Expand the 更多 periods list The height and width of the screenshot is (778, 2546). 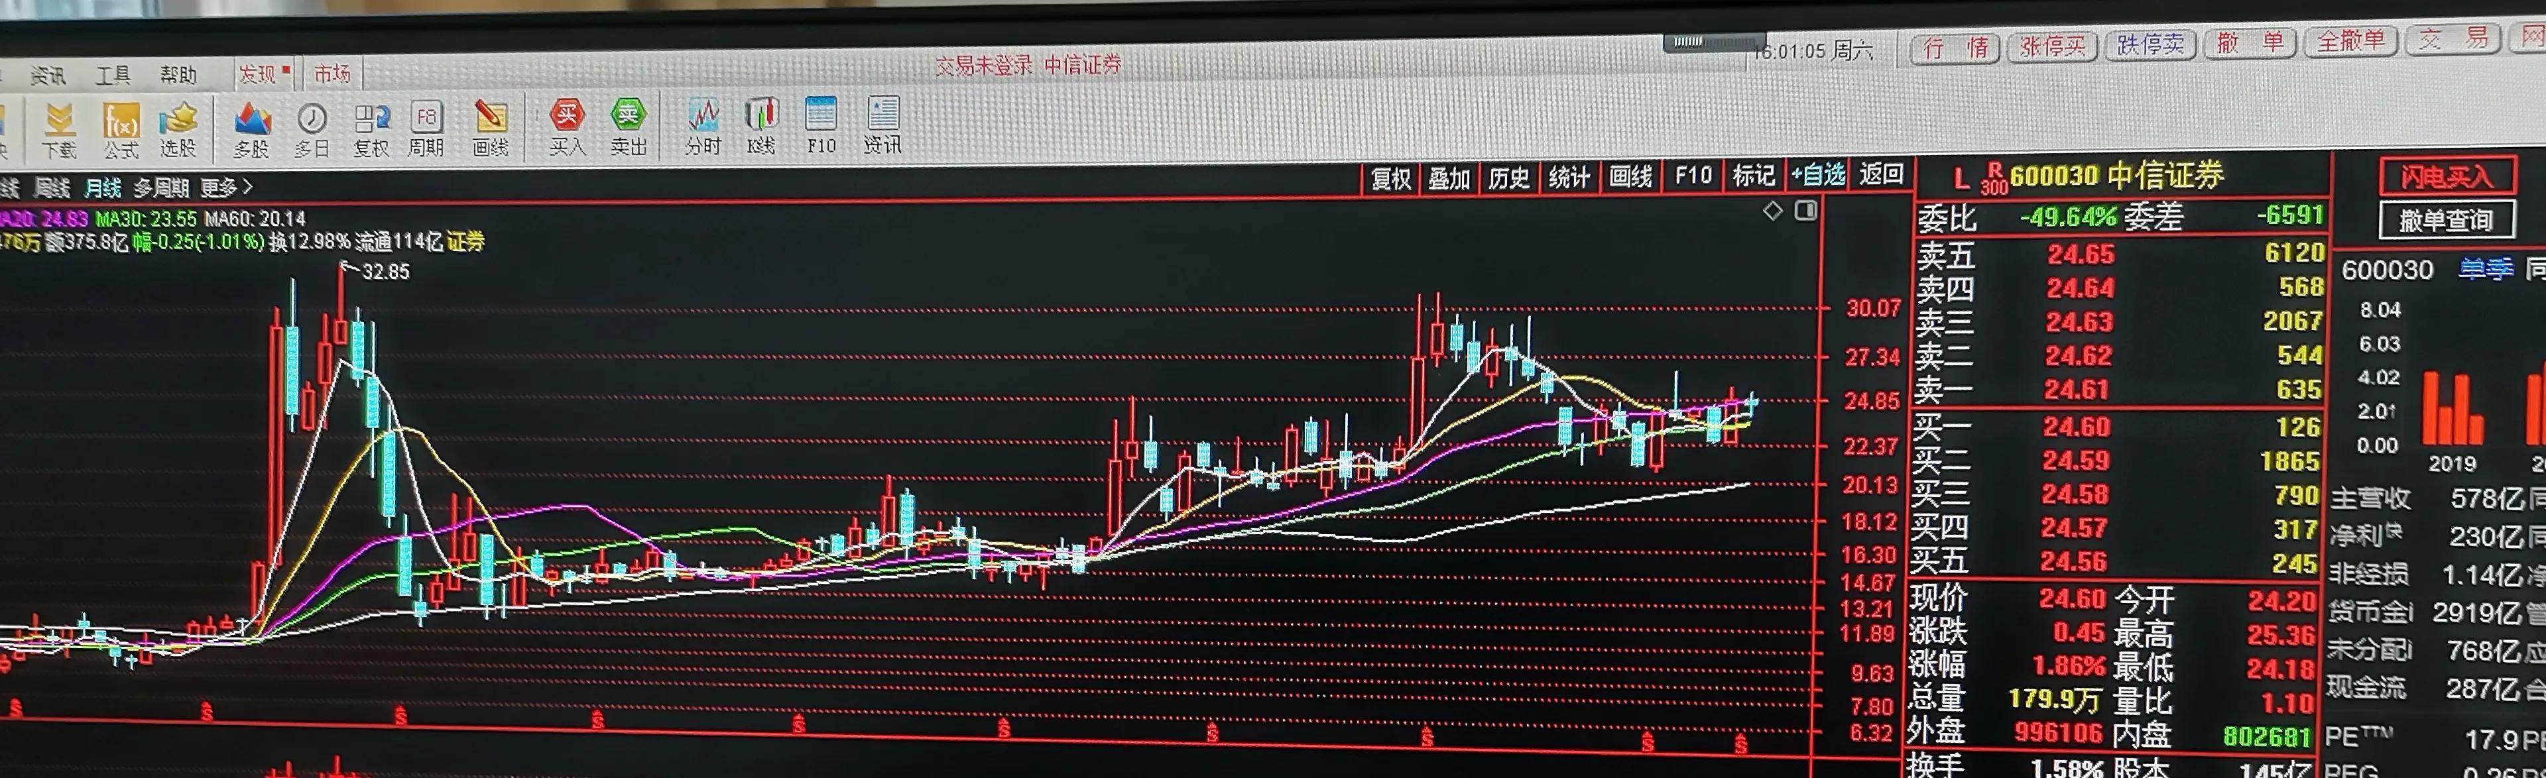tap(226, 187)
